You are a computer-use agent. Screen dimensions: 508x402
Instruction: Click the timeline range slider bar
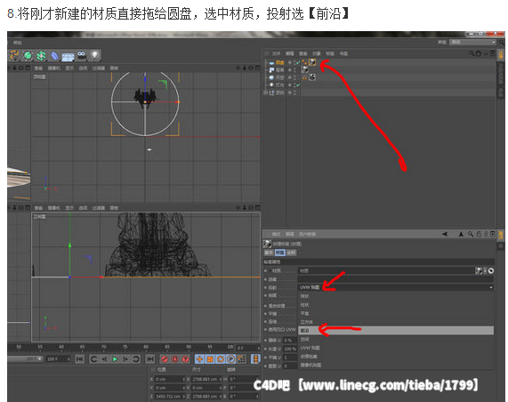25,359
